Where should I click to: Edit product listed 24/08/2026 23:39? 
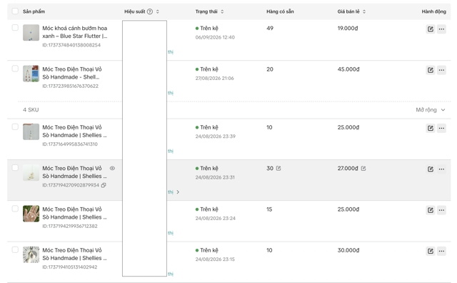[430, 128]
